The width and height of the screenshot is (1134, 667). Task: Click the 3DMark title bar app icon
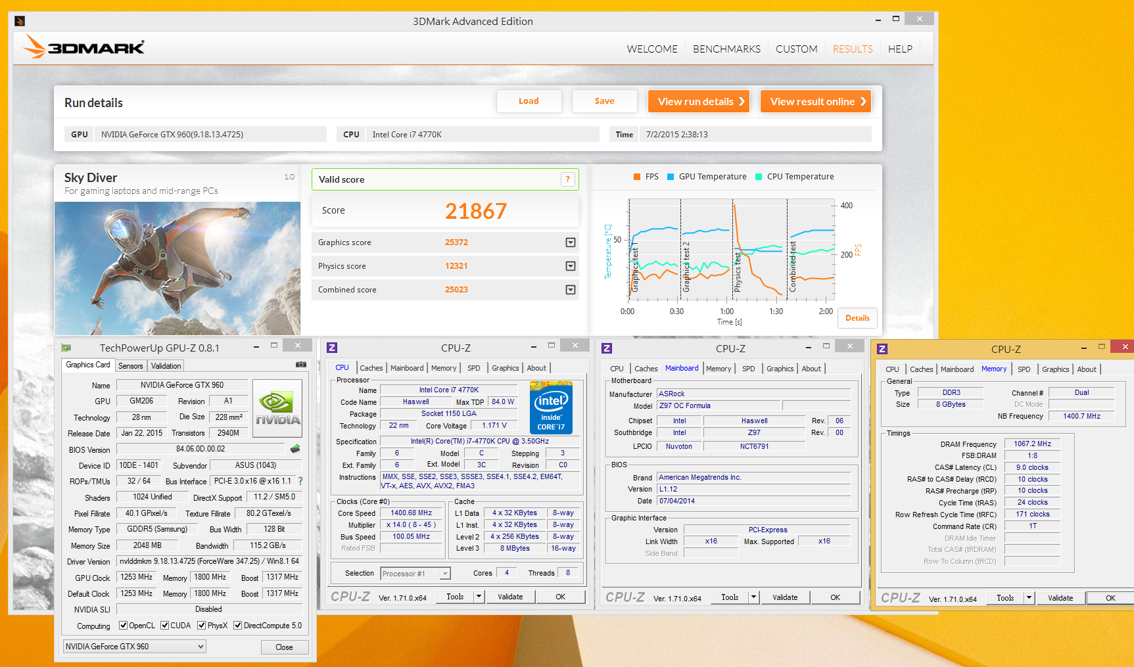[x=20, y=21]
